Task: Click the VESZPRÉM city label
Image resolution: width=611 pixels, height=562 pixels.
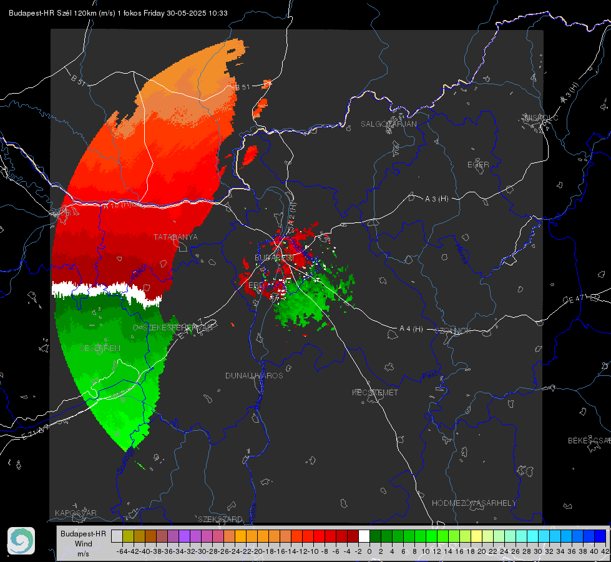Action: coord(100,348)
